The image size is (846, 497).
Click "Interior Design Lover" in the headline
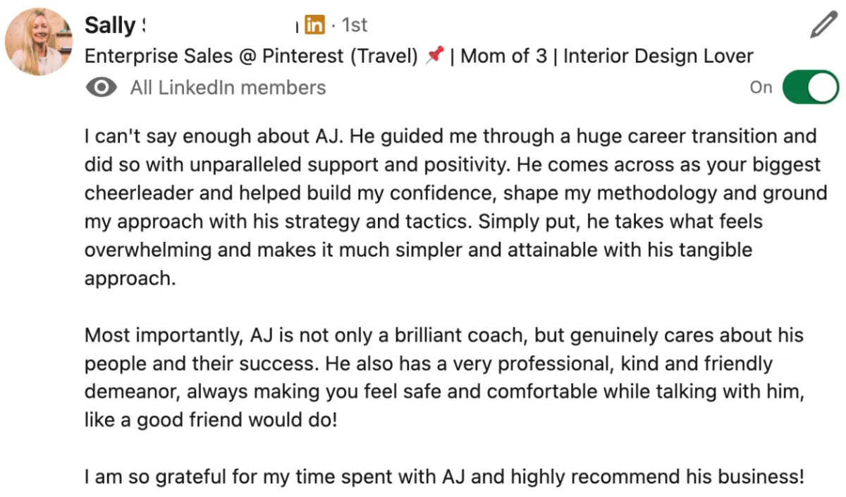click(658, 56)
